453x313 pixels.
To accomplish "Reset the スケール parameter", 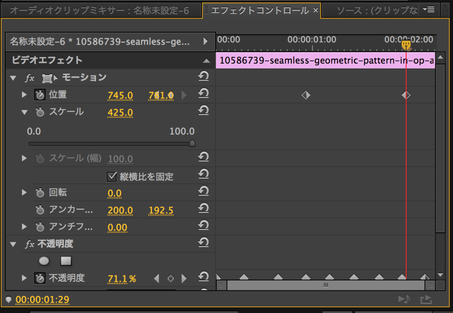I will tap(203, 110).
